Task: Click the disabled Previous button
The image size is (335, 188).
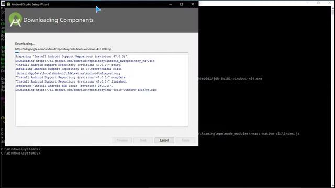Action: (x=122, y=140)
